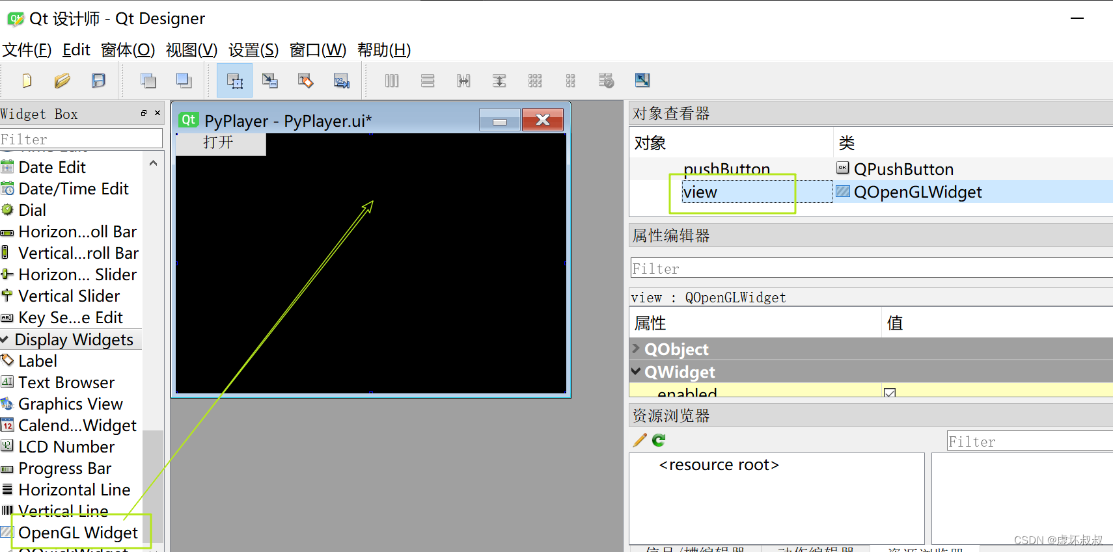Select Vertical Slider widget
This screenshot has height=552, width=1113.
(68, 296)
